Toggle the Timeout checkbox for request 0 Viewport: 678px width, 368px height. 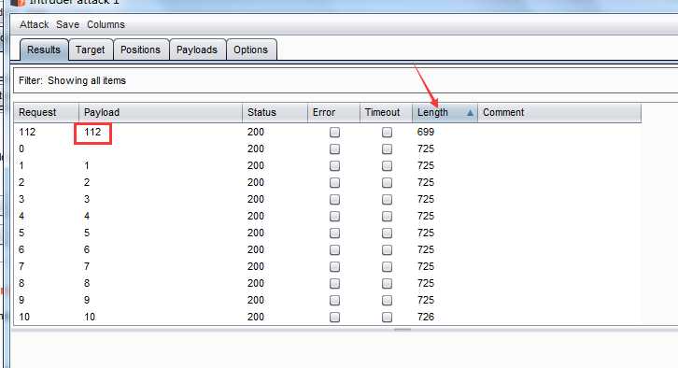point(387,149)
